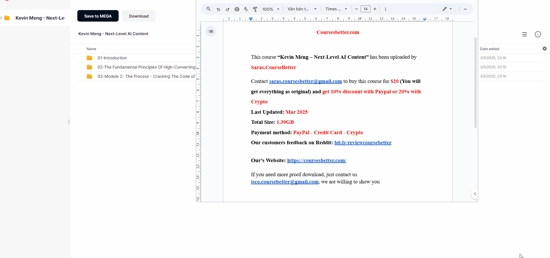Open saras.coursesbetter@gmail.com email link
The image size is (550, 258).
(306, 81)
